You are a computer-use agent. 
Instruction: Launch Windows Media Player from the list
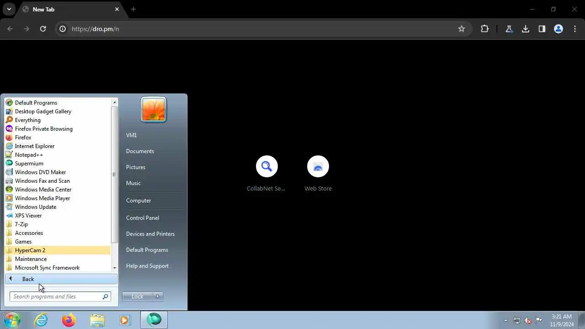pos(57,198)
